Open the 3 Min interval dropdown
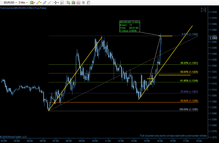The width and height of the screenshot is (219, 143). (x=23, y=2)
